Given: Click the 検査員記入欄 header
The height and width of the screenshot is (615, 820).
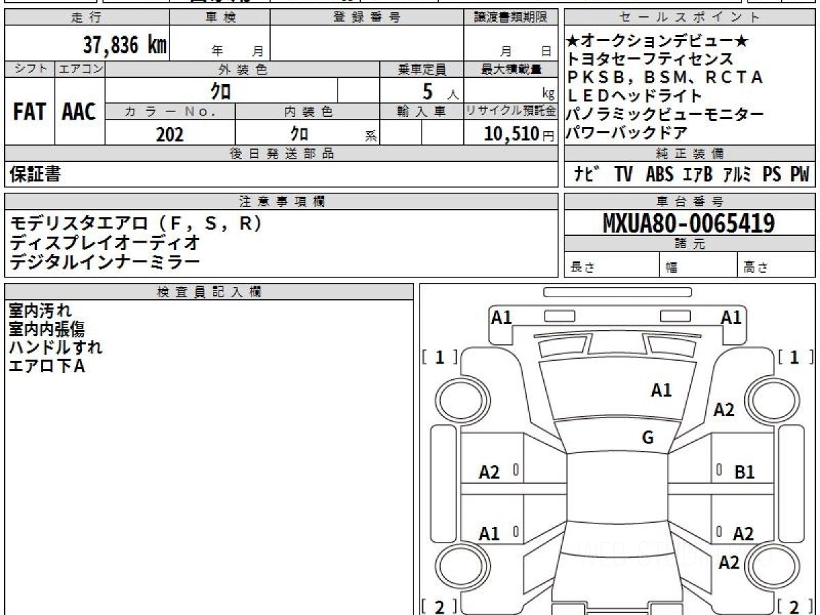Looking at the screenshot, I should 209,292.
